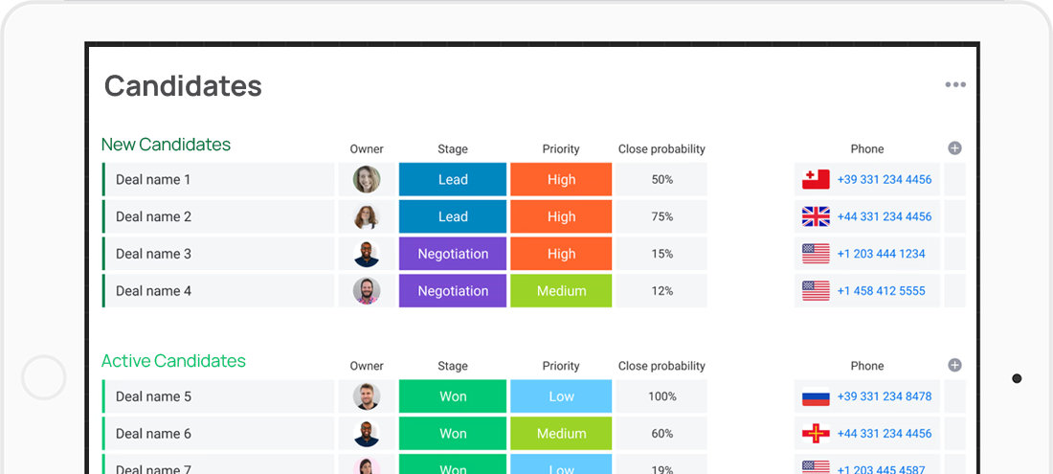This screenshot has width=1053, height=474.
Task: Open Lead stage dropdown for Deal name 1
Action: (x=453, y=179)
